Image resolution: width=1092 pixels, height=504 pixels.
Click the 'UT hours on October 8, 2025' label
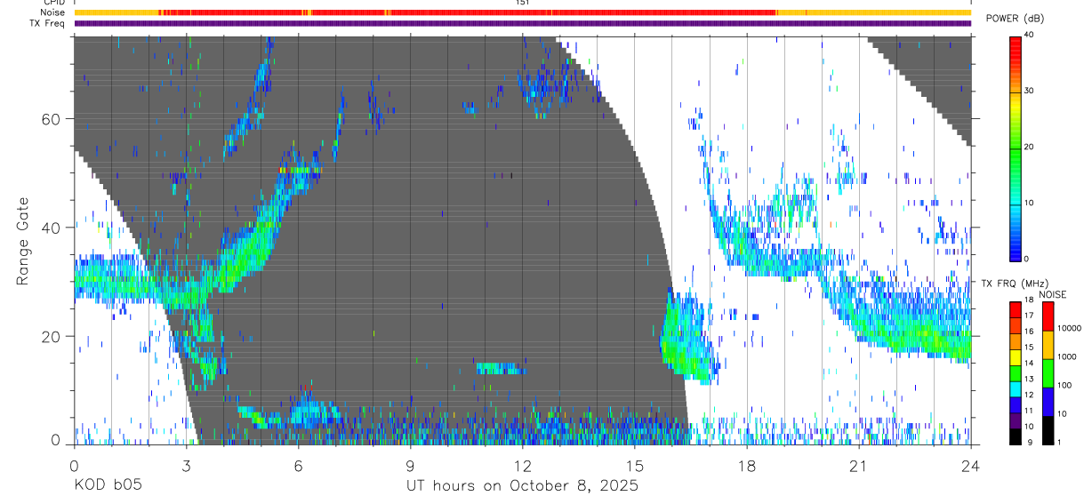point(522,486)
